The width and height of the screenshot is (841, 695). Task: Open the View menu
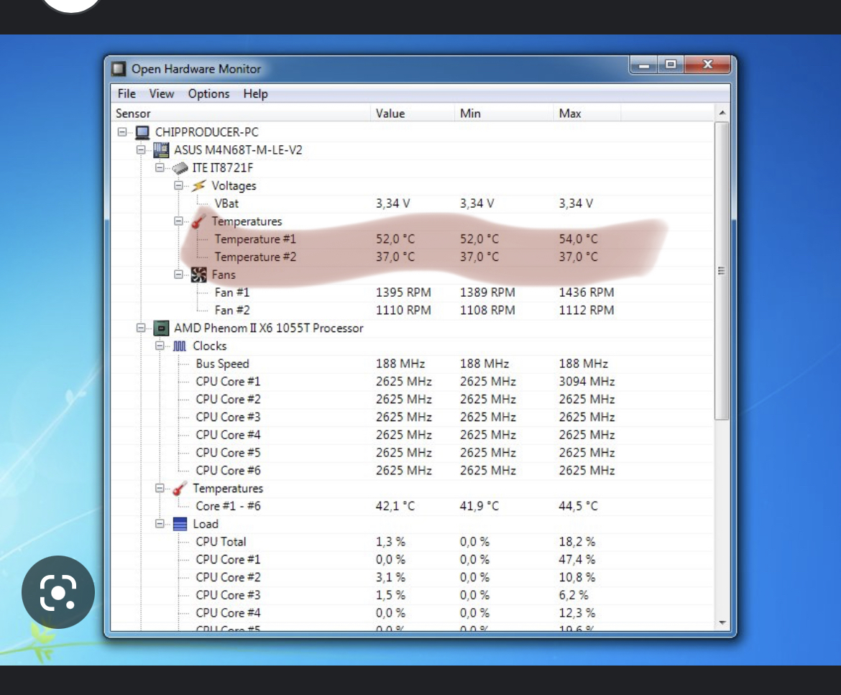(x=162, y=94)
